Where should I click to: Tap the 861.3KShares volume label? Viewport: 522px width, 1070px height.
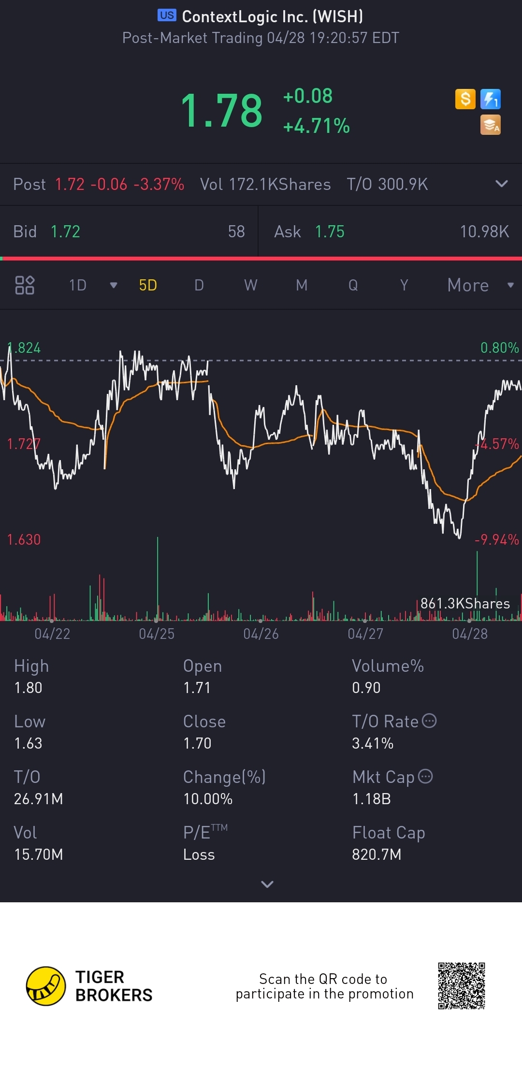(465, 603)
